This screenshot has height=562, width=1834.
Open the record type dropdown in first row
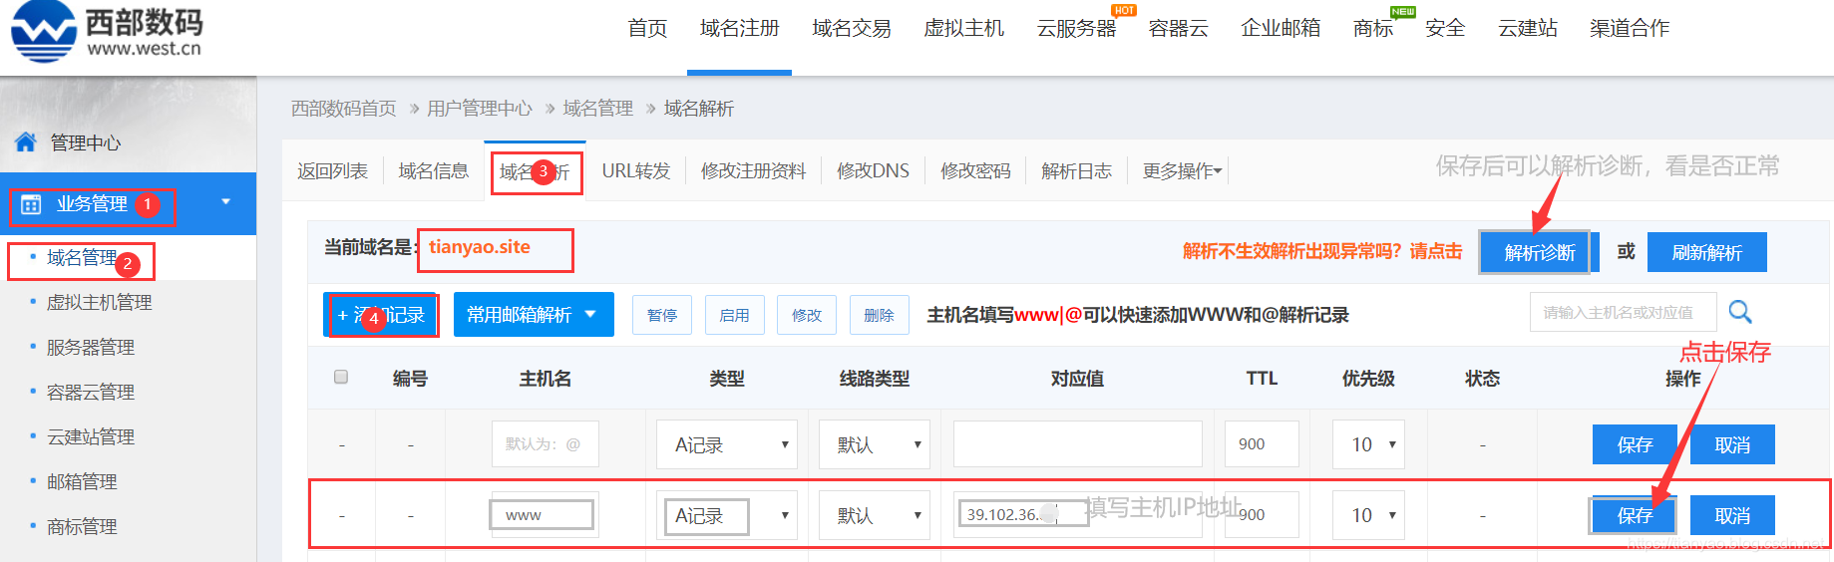click(727, 444)
